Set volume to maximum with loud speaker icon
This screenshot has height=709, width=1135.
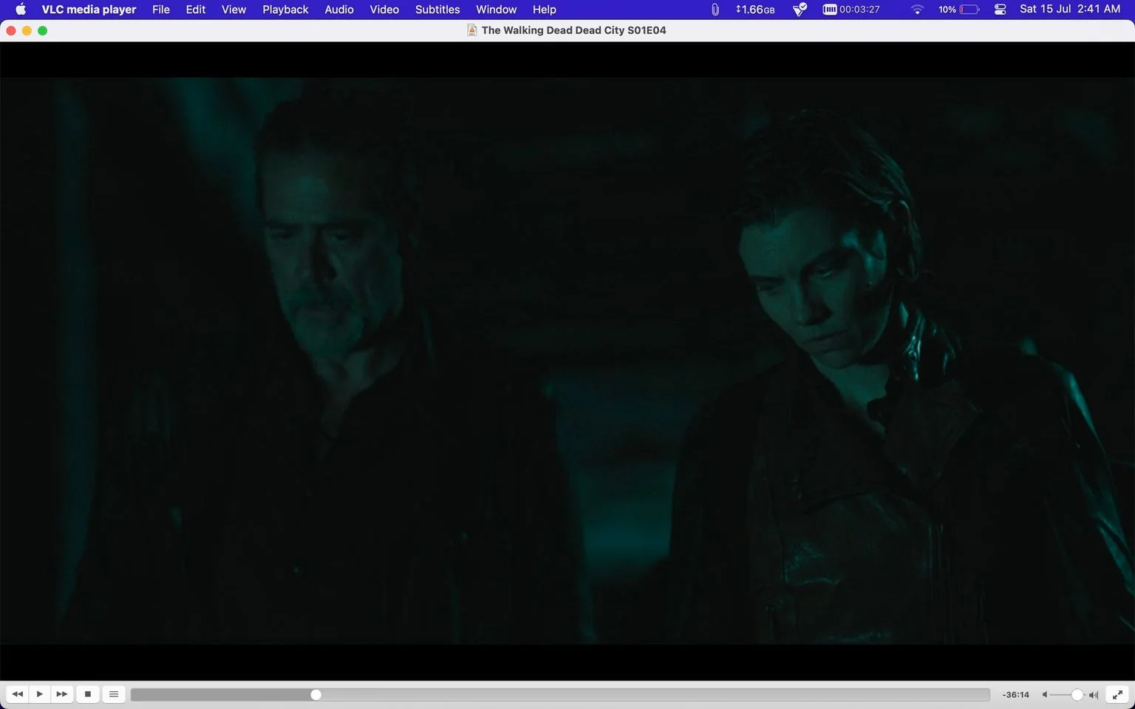coord(1094,695)
